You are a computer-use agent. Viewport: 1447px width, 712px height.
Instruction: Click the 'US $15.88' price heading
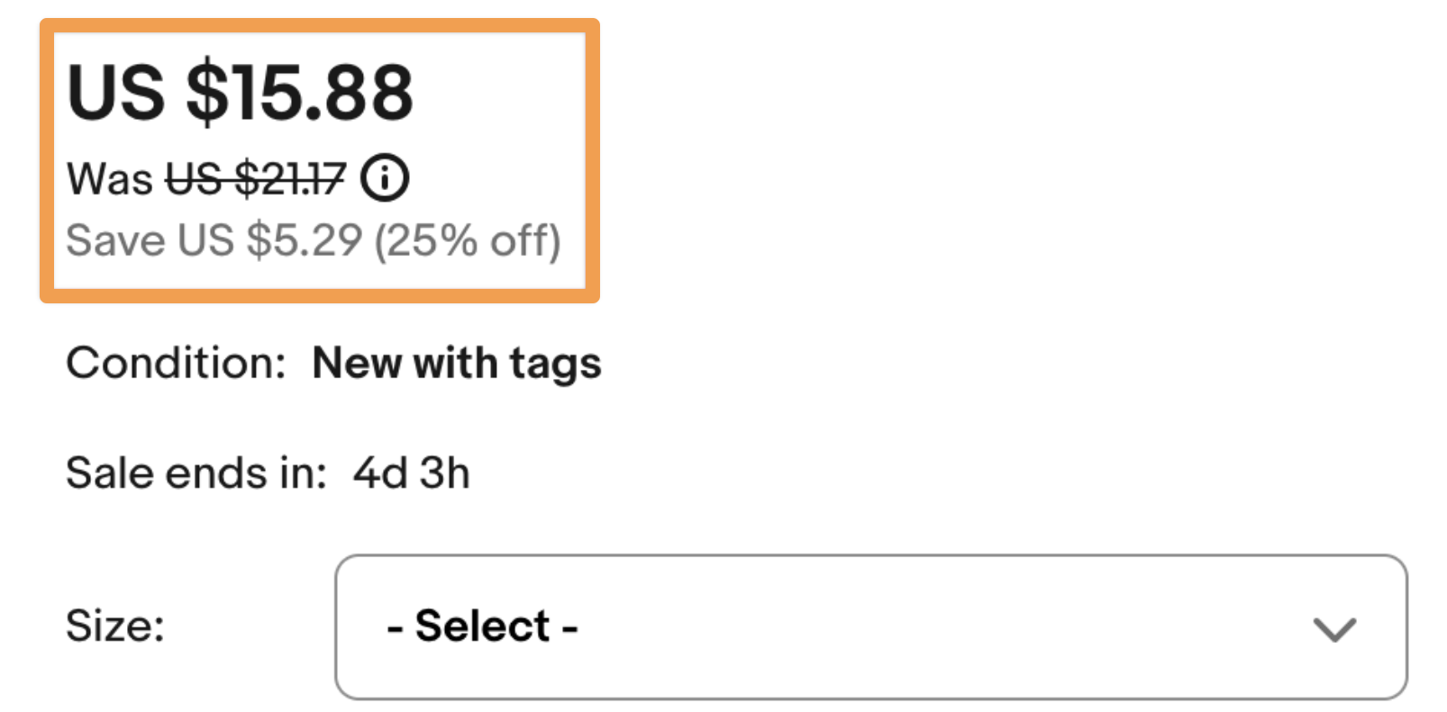[241, 90]
